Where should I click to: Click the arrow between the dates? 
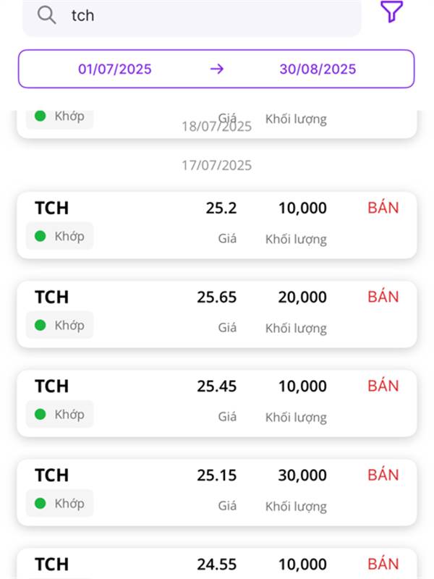[217, 69]
